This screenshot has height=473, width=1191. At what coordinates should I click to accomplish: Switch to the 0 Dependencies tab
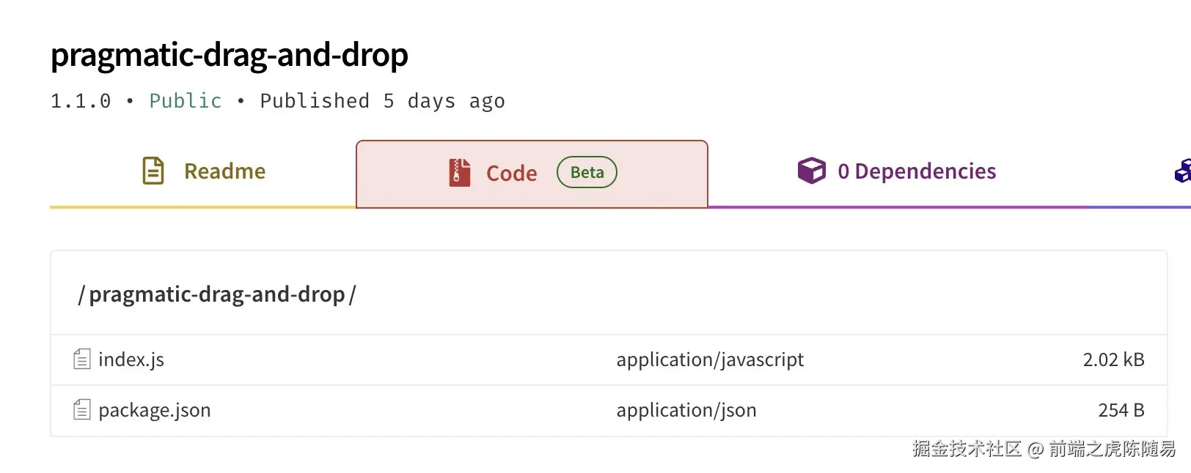[917, 171]
